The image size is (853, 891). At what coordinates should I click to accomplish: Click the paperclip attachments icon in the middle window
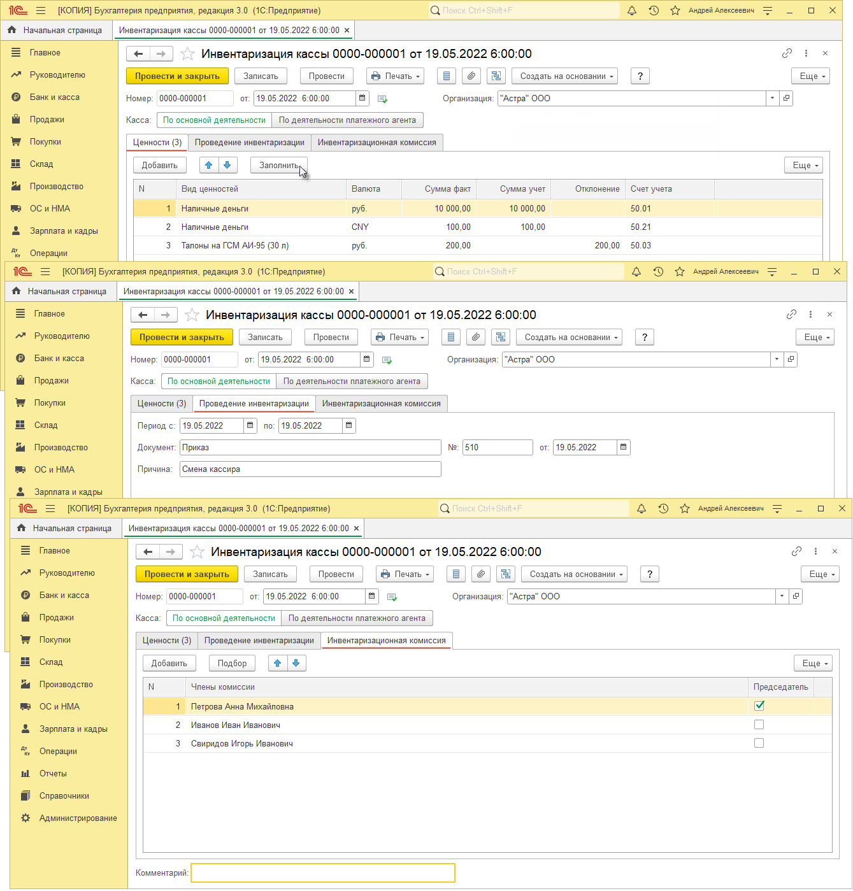pos(475,337)
